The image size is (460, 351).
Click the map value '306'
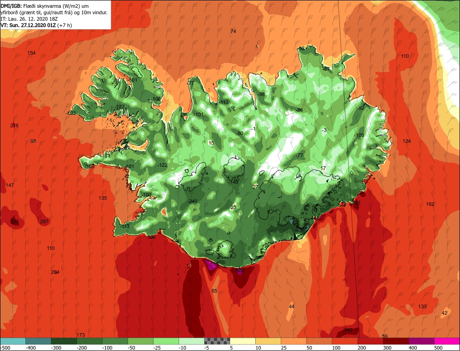tap(151, 237)
